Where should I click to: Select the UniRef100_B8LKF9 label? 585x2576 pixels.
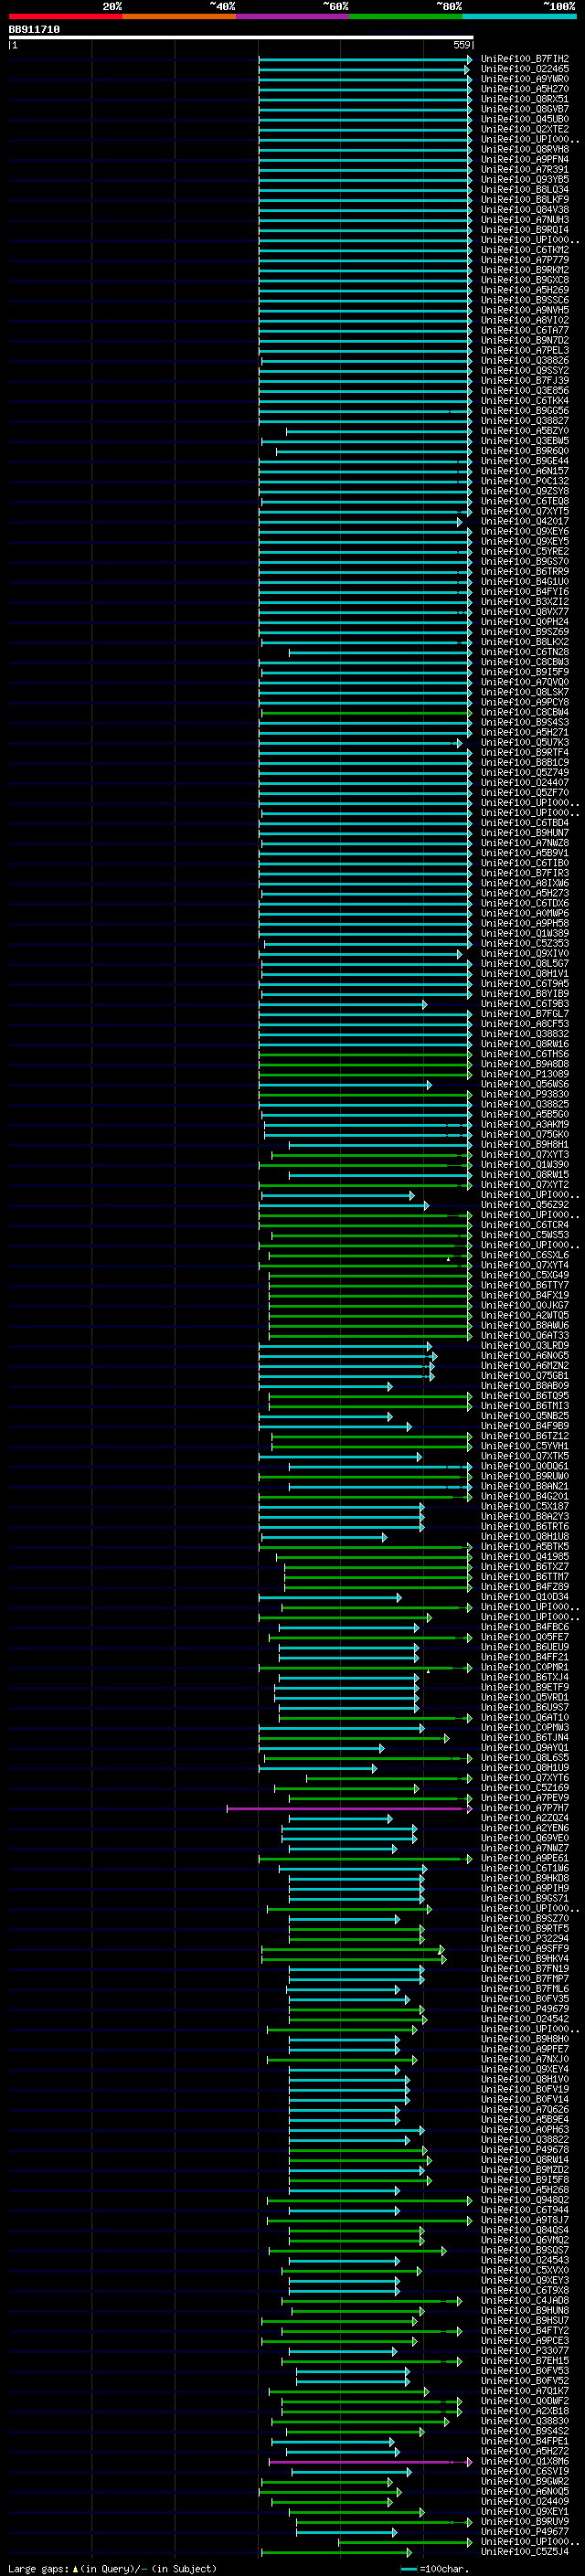point(524,199)
